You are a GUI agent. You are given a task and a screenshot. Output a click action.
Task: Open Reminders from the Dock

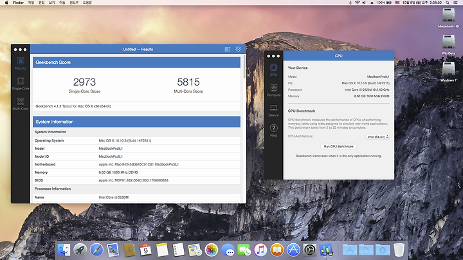point(178,250)
